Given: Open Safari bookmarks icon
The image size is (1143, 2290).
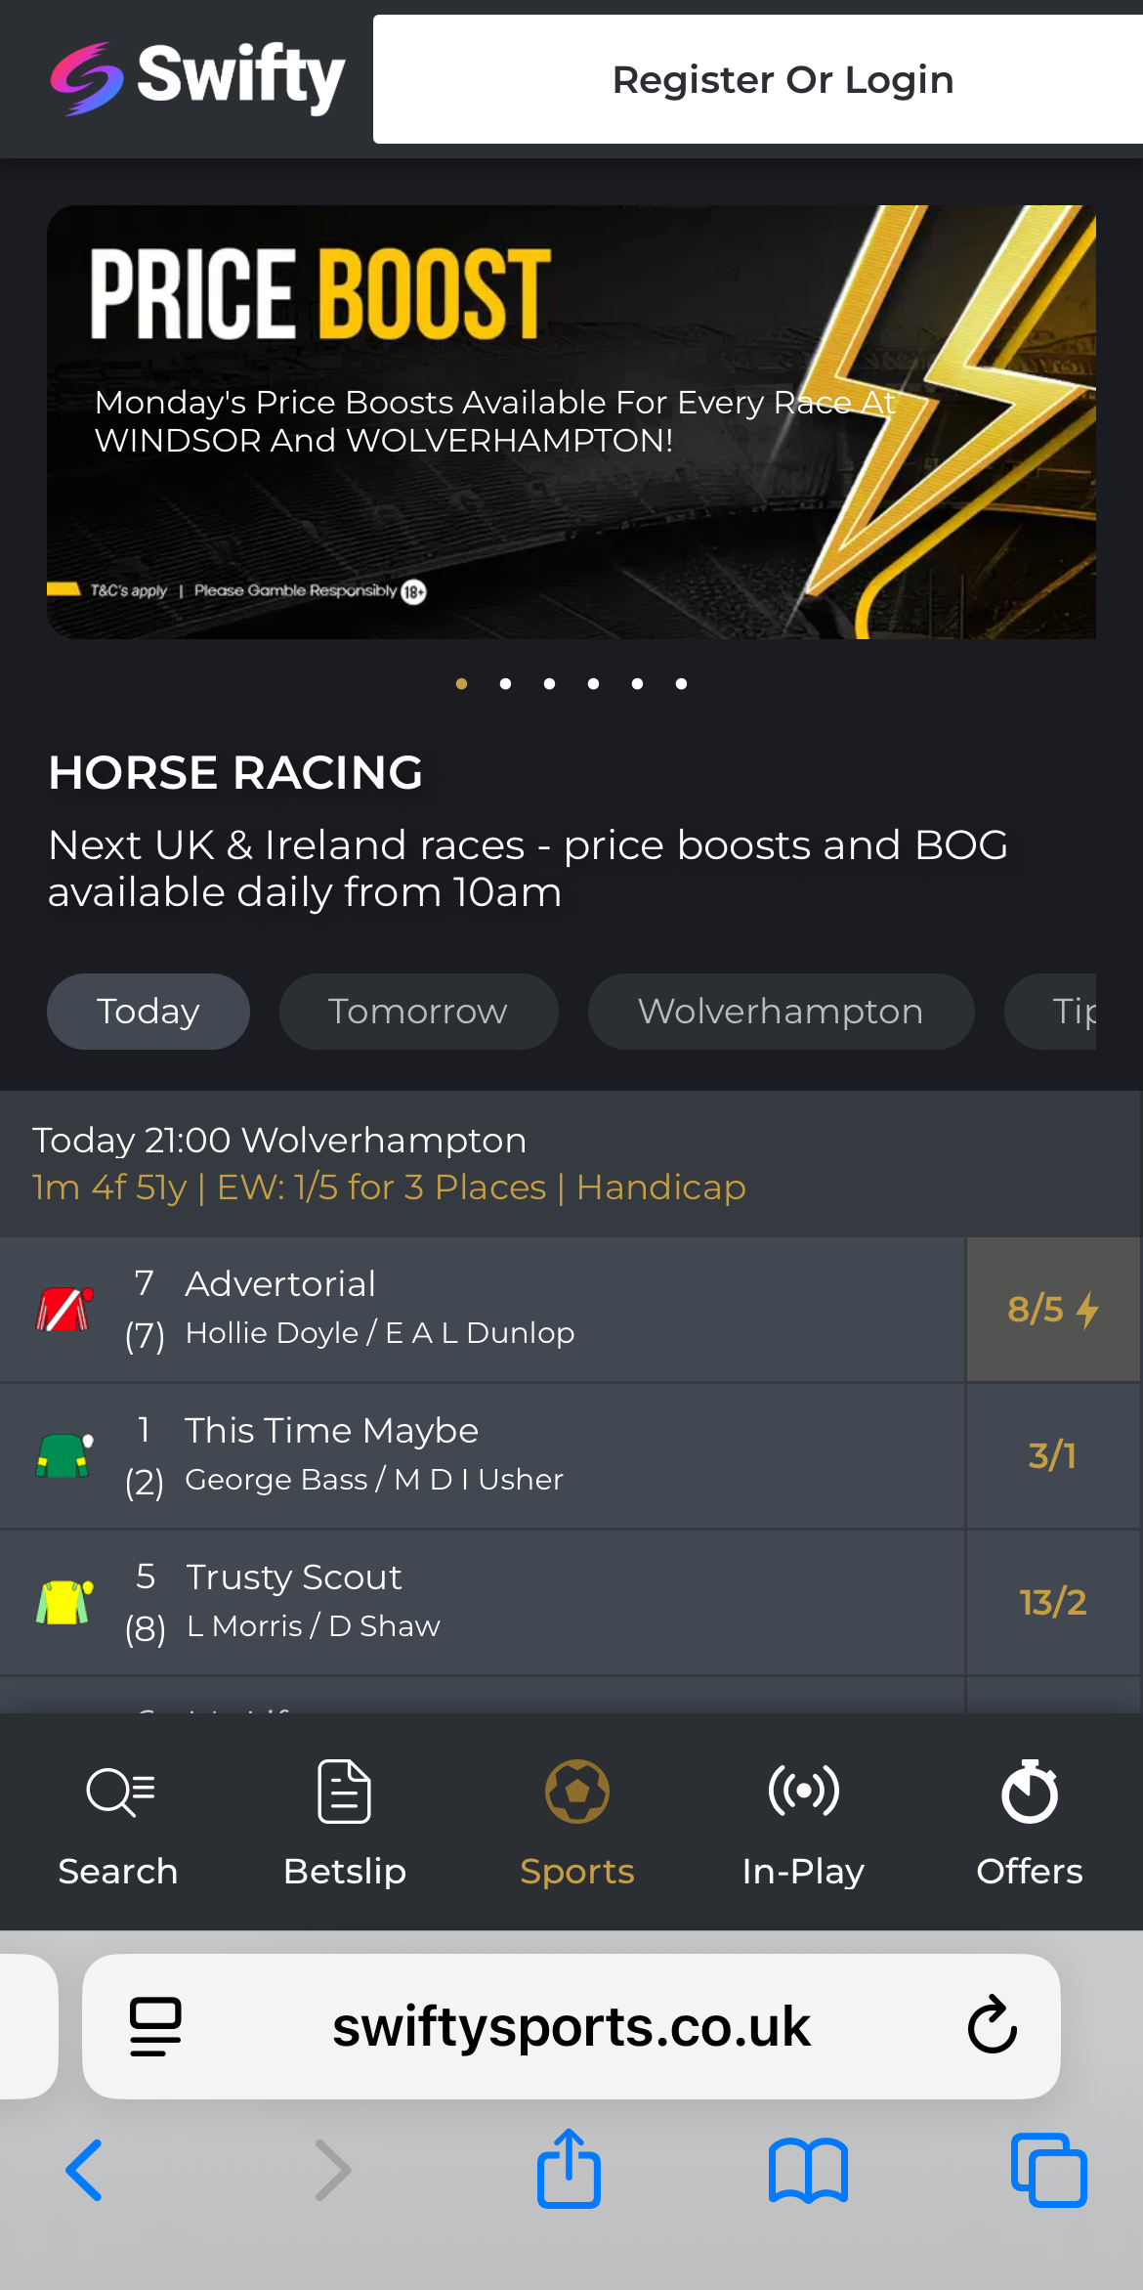Looking at the screenshot, I should 808,2171.
